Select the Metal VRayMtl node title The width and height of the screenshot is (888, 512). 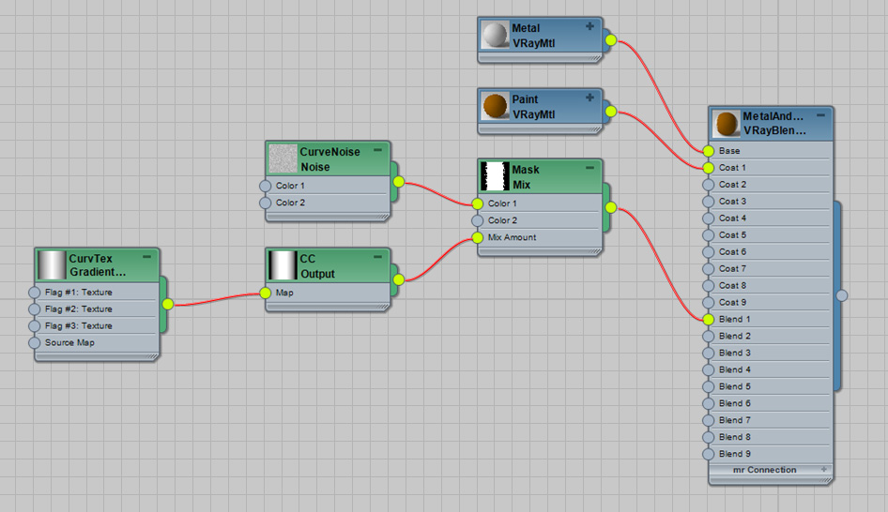pos(533,36)
